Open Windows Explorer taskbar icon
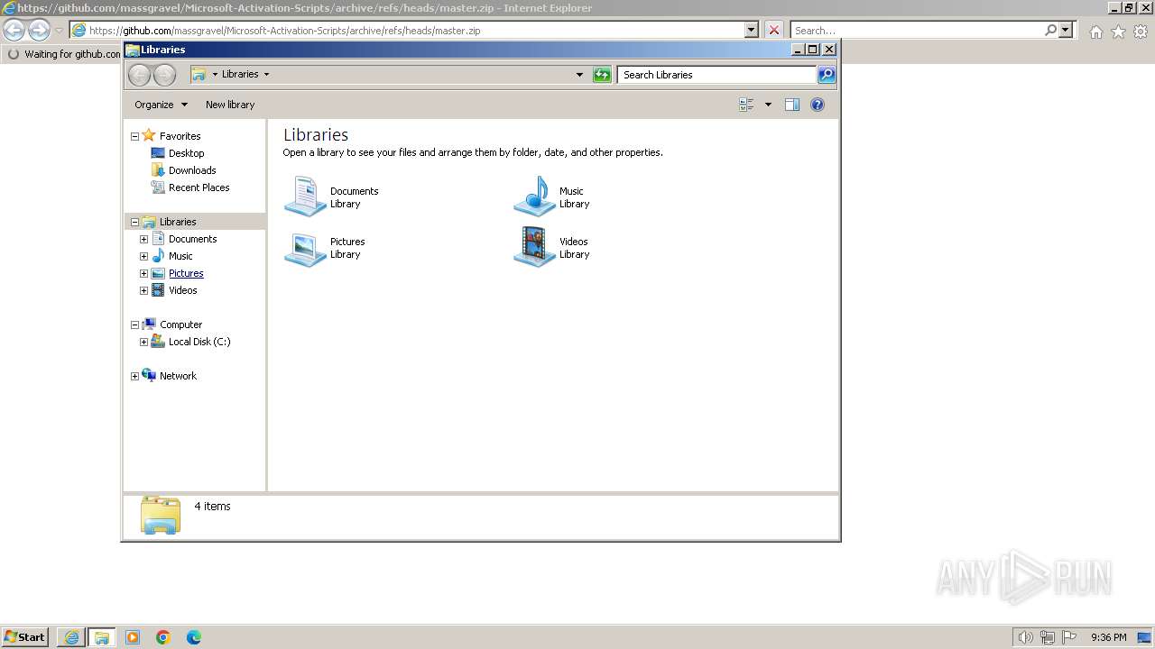This screenshot has height=649, width=1155. coord(102,637)
